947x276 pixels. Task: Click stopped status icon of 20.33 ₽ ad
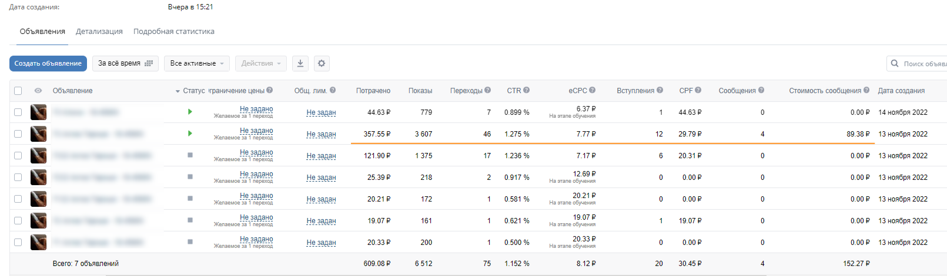coord(190,241)
